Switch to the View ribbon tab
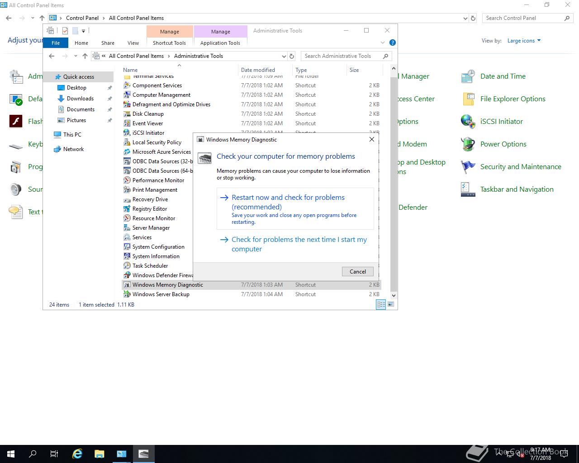The width and height of the screenshot is (579, 463). pos(133,43)
